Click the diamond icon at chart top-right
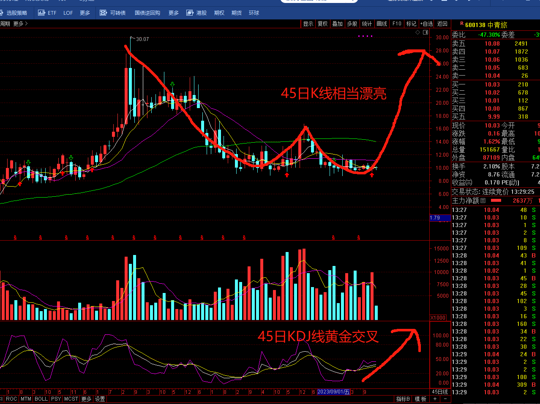 (x=418, y=32)
